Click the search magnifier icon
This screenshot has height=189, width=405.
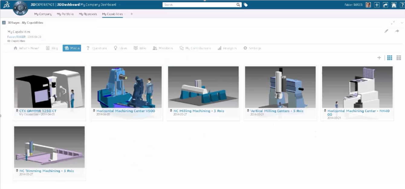click(238, 5)
